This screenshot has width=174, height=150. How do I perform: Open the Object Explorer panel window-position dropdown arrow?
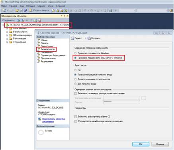(62, 16)
